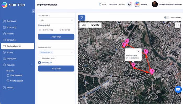
Task: Click the Requests subheading label
Action: point(10,71)
